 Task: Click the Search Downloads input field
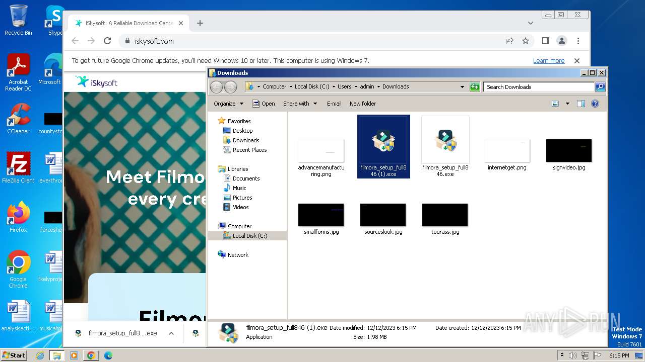(539, 87)
